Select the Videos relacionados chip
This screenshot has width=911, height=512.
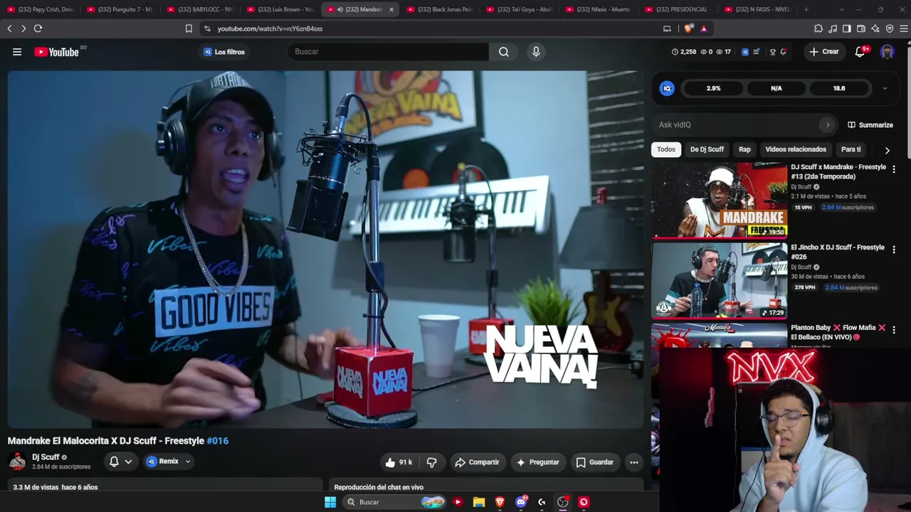(796, 149)
